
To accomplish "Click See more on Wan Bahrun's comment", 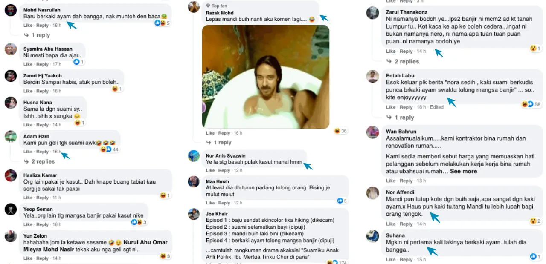I will tap(463, 171).
